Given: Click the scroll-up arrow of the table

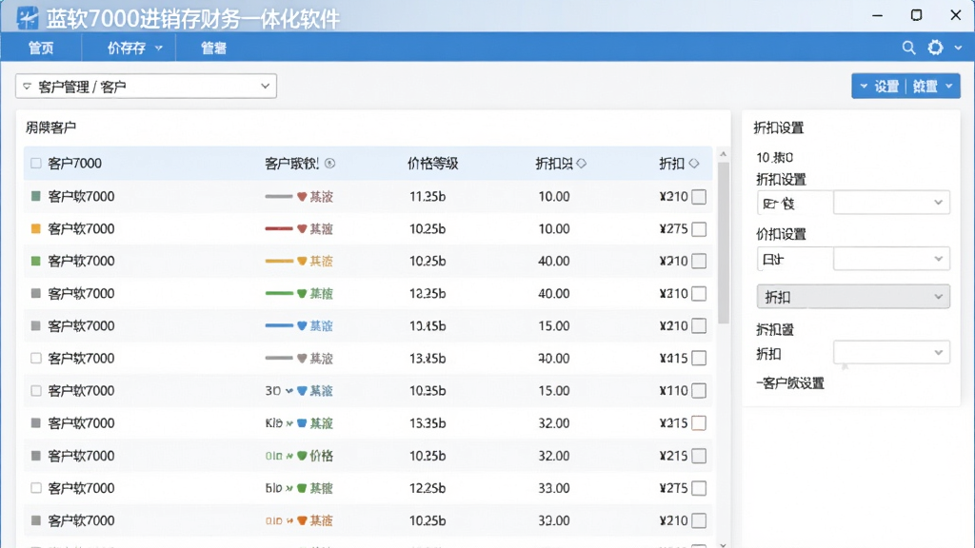Looking at the screenshot, I should 723,153.
